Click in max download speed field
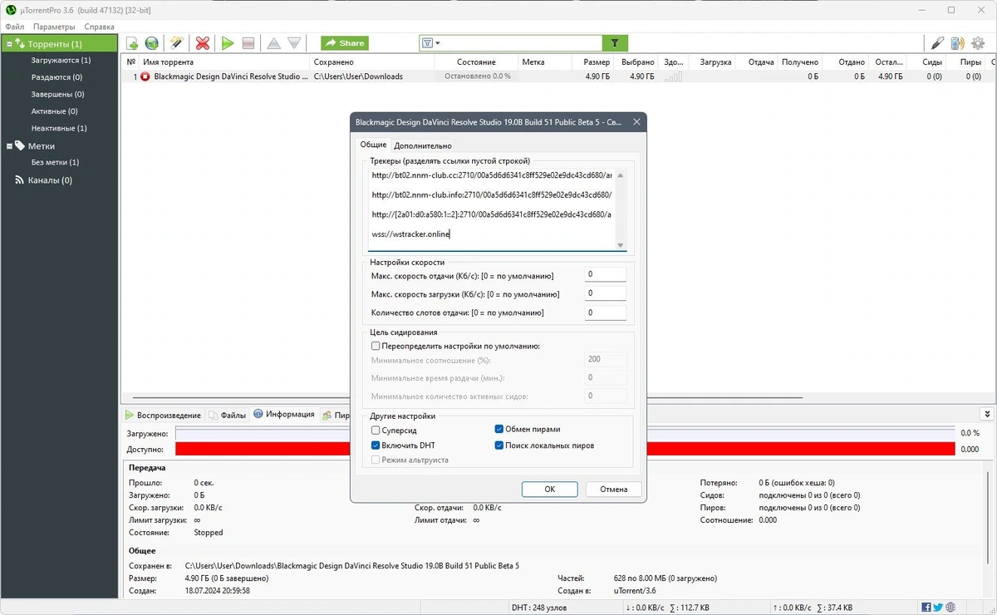The height and width of the screenshot is (615, 997). 605,293
